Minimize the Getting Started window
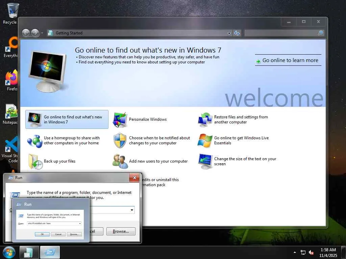 tap(289, 22)
